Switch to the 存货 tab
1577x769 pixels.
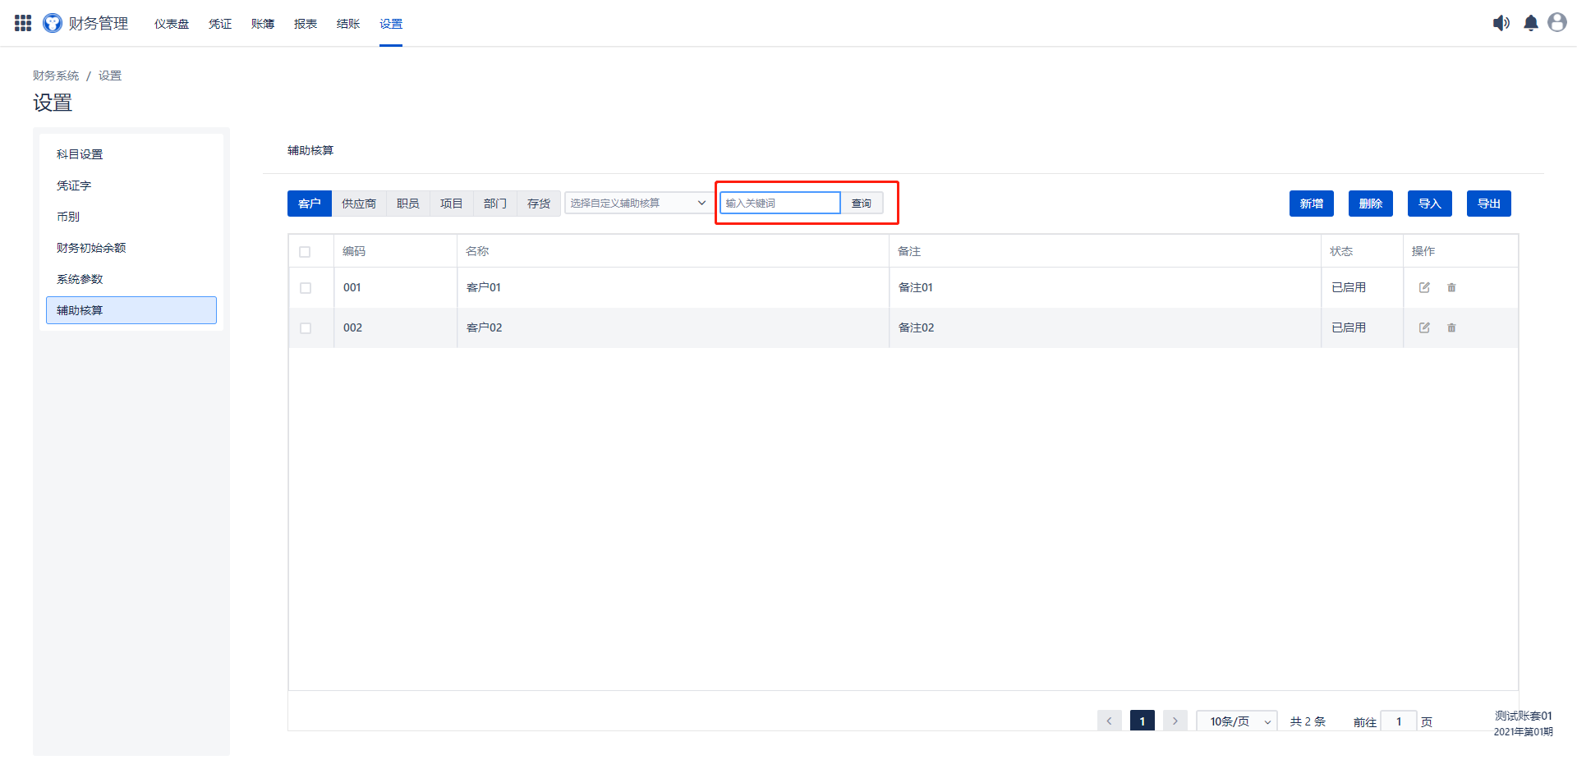(539, 204)
